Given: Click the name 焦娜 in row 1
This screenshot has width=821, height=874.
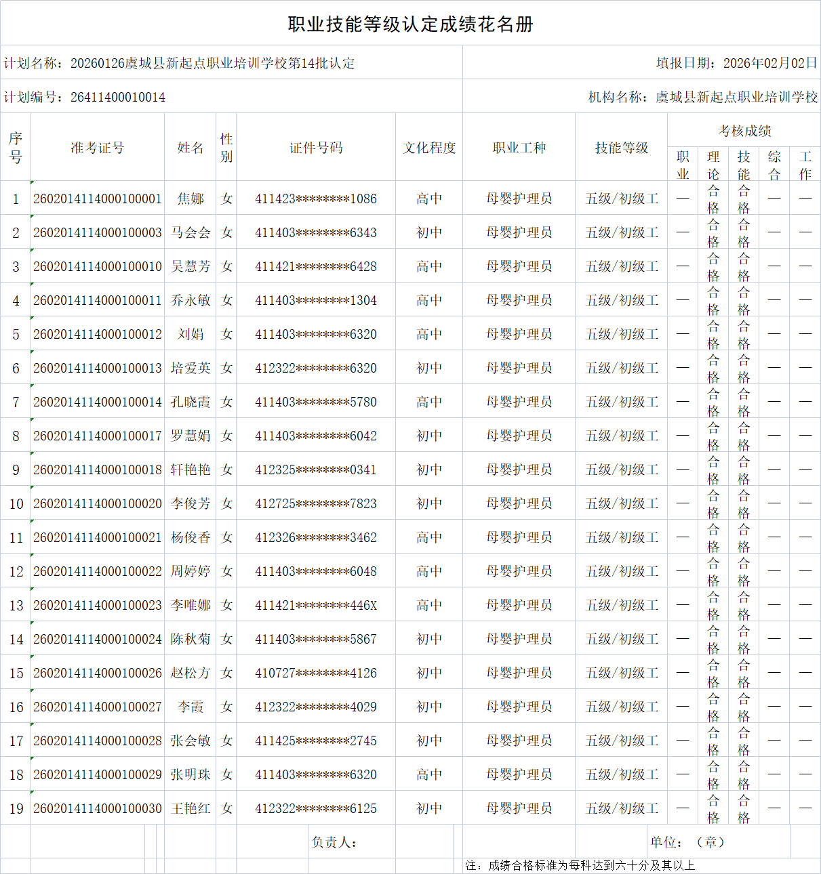Looking at the screenshot, I should click(x=190, y=198).
